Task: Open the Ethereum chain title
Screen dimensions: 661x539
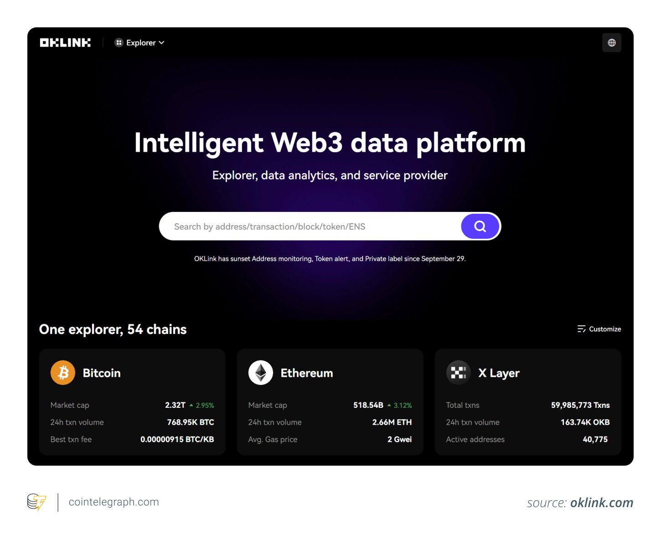Action: [x=307, y=373]
